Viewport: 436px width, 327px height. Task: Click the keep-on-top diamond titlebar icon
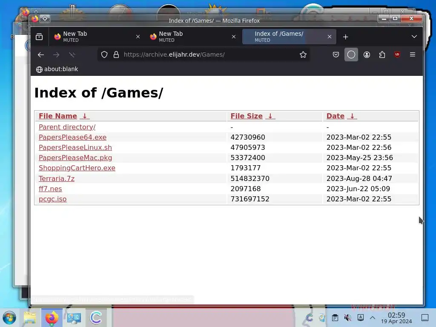(45, 19)
